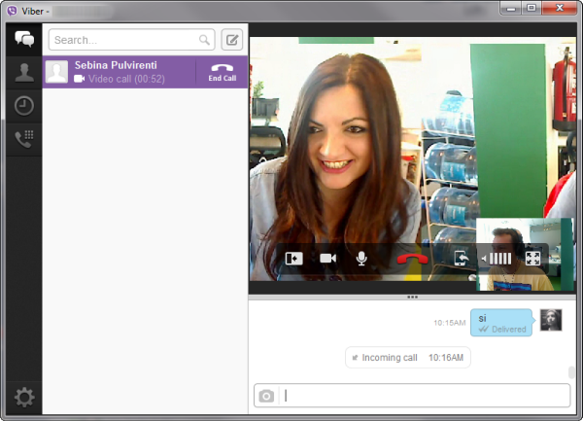Select Sebina Pulvirenti conversation
Viewport: 583px width, 421px height.
(x=121, y=71)
